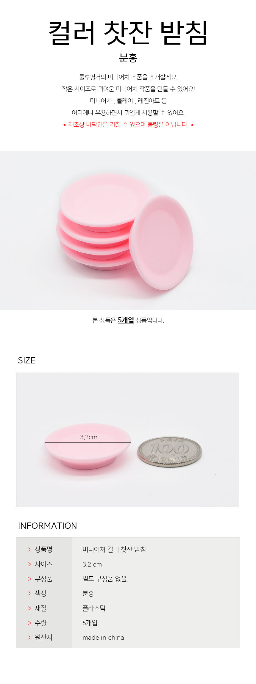
Task: Click the pink plate in size comparison photo
Action: 87,446
